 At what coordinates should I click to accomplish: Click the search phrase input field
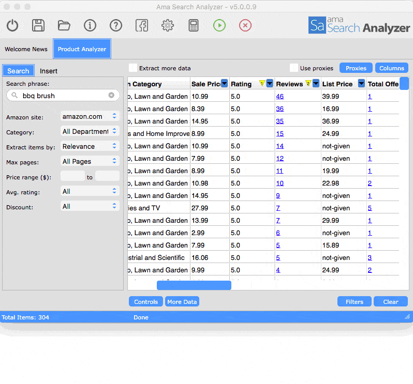pyautogui.click(x=63, y=96)
